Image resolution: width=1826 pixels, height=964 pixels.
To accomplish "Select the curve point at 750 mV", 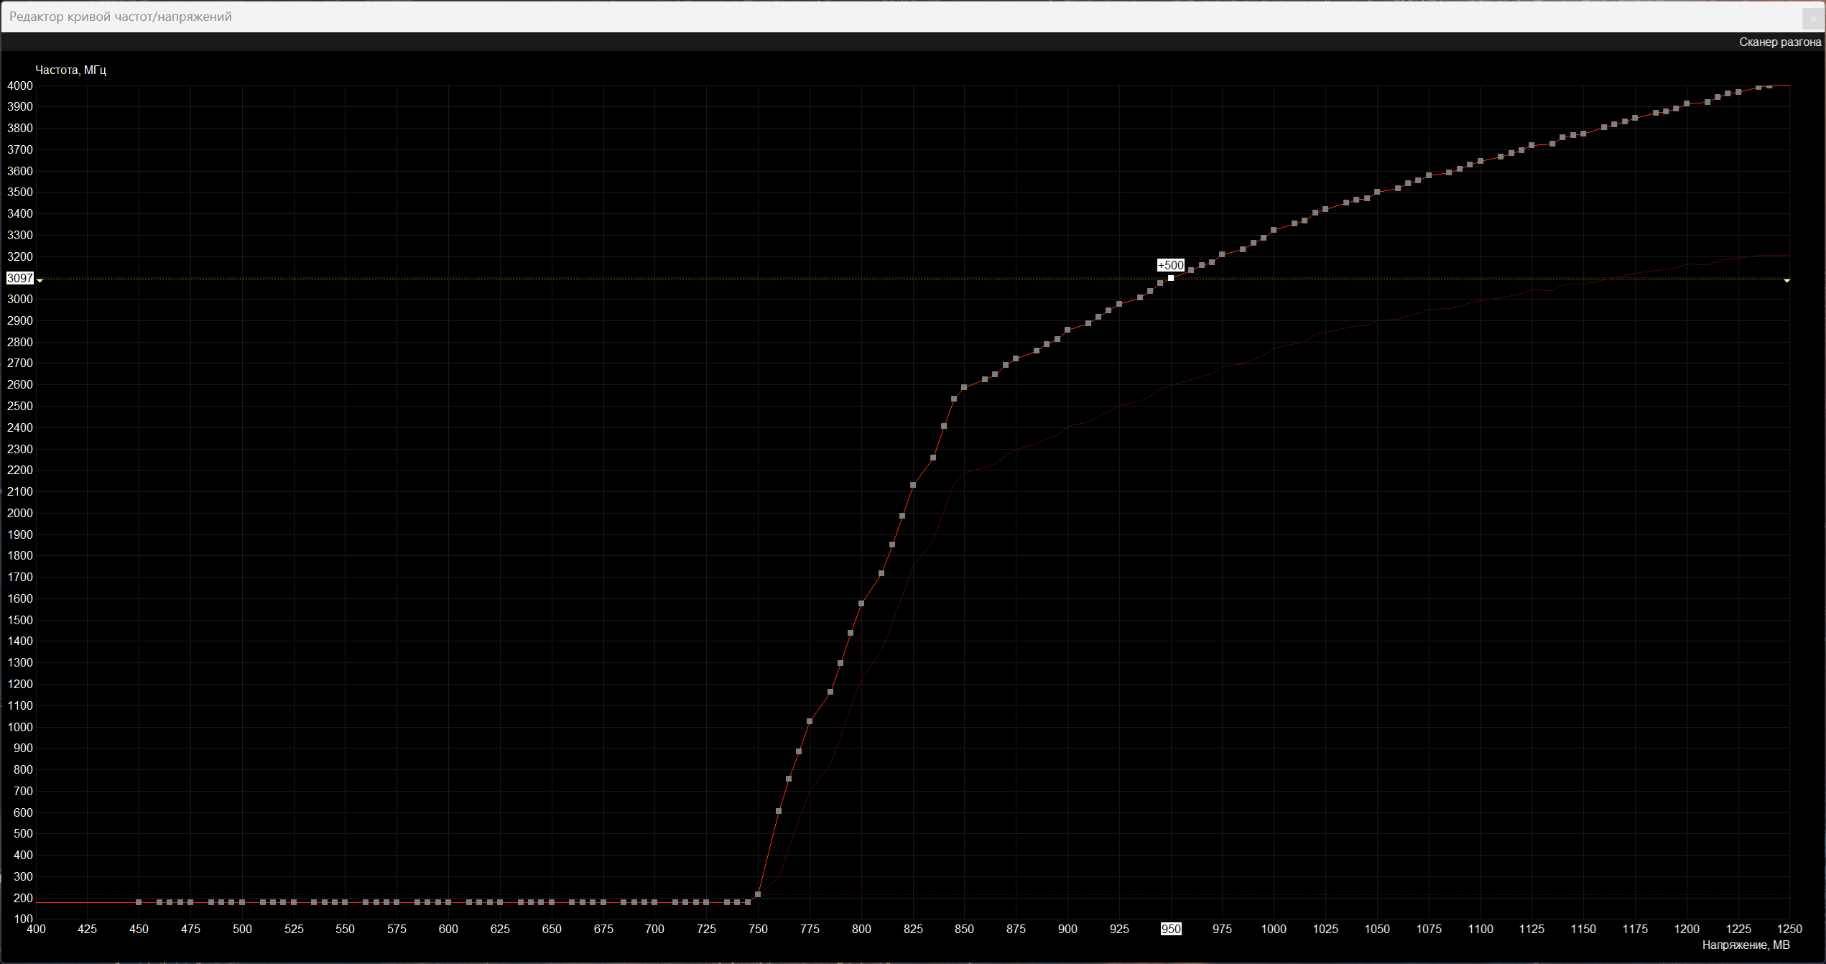I will click(x=758, y=894).
